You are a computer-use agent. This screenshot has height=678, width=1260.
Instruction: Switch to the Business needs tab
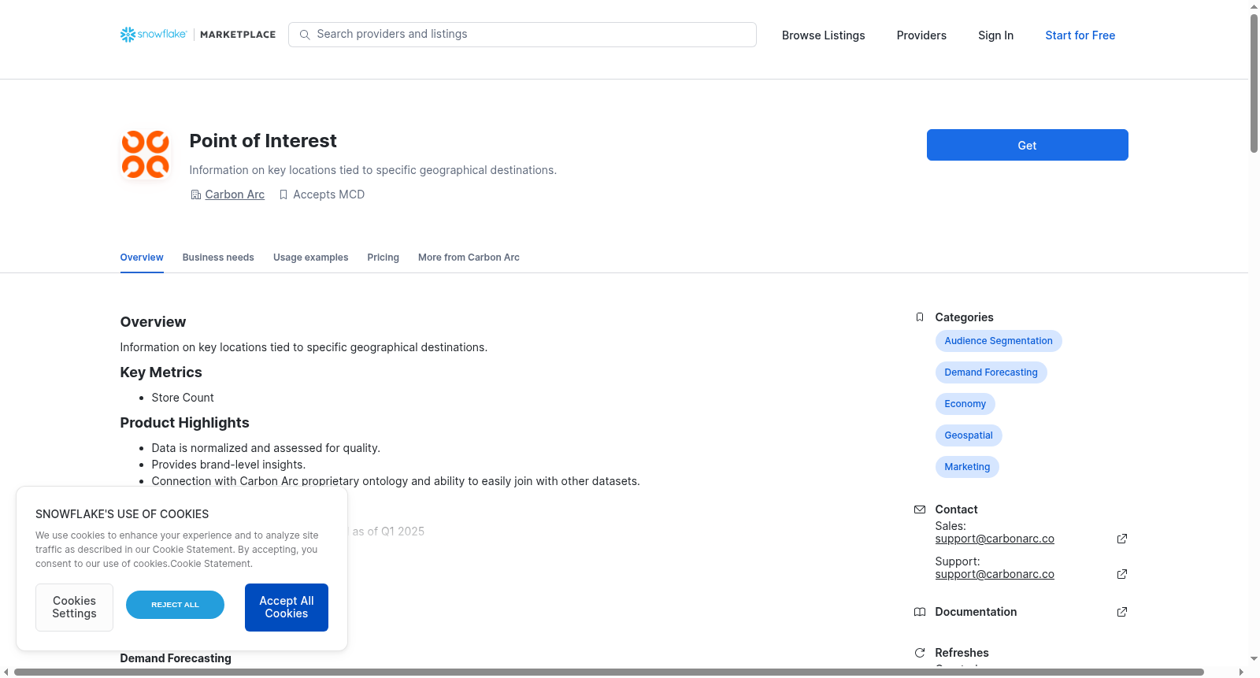(218, 257)
